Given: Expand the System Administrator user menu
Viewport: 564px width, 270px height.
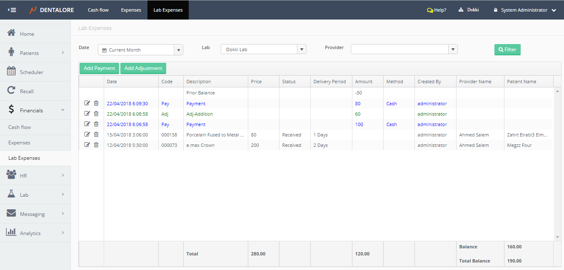Looking at the screenshot, I should 554,10.
